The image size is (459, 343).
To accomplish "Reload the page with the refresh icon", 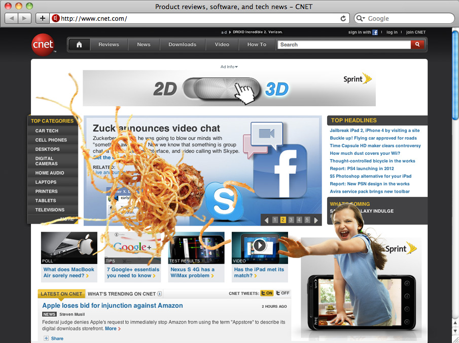I will pyautogui.click(x=343, y=18).
